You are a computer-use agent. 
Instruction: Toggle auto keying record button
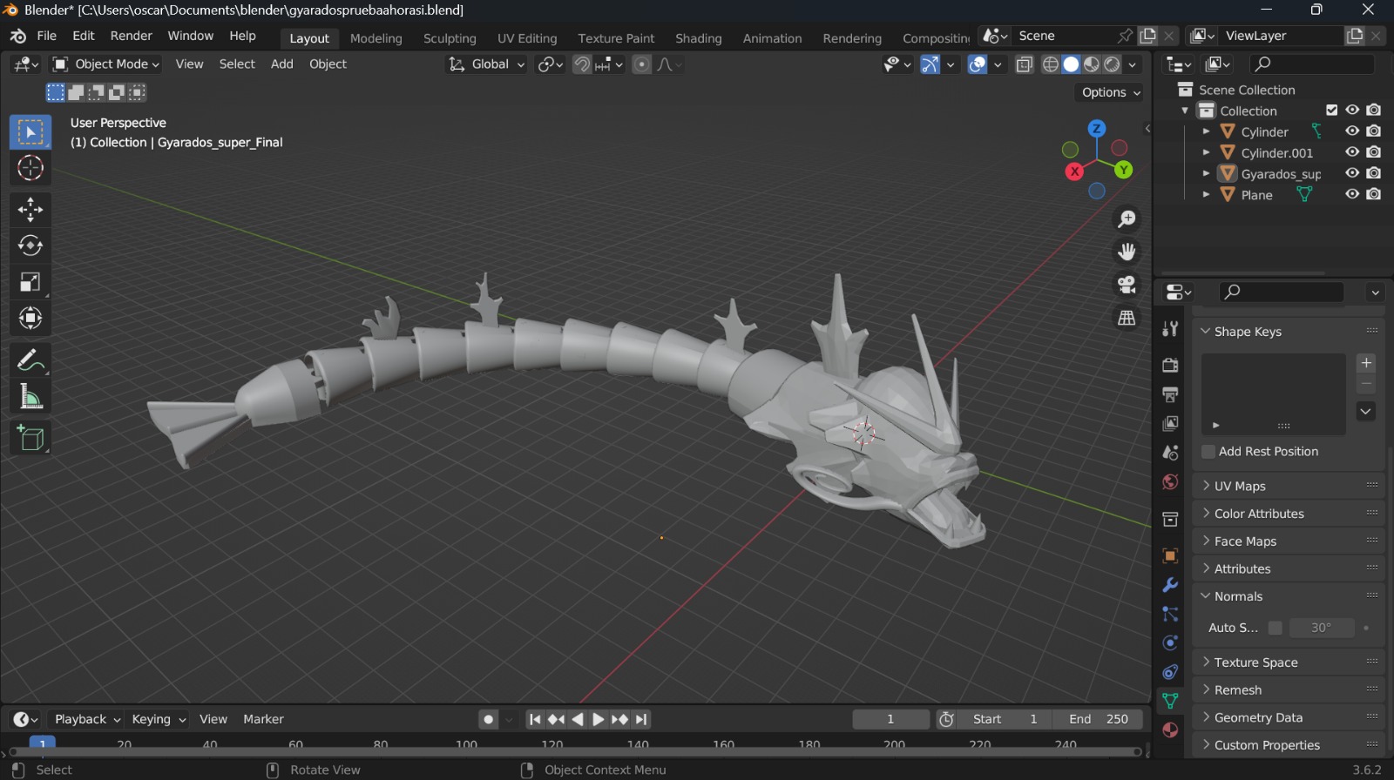point(489,719)
